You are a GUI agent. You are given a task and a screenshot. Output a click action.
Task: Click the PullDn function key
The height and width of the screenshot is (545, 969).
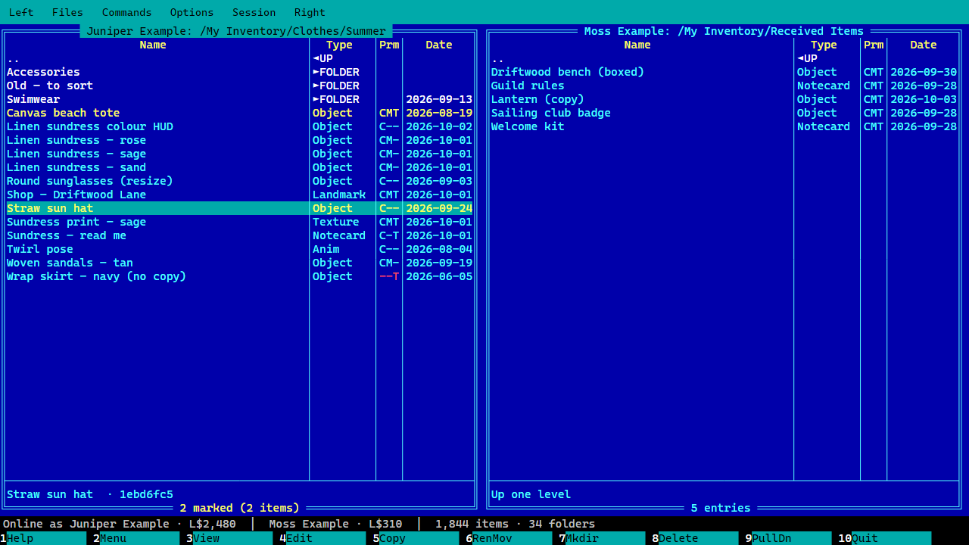786,538
